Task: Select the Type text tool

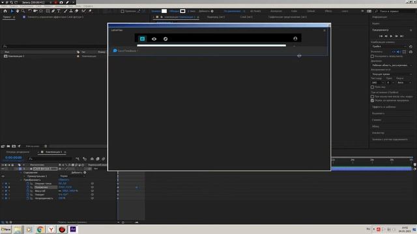Action: click(x=59, y=11)
